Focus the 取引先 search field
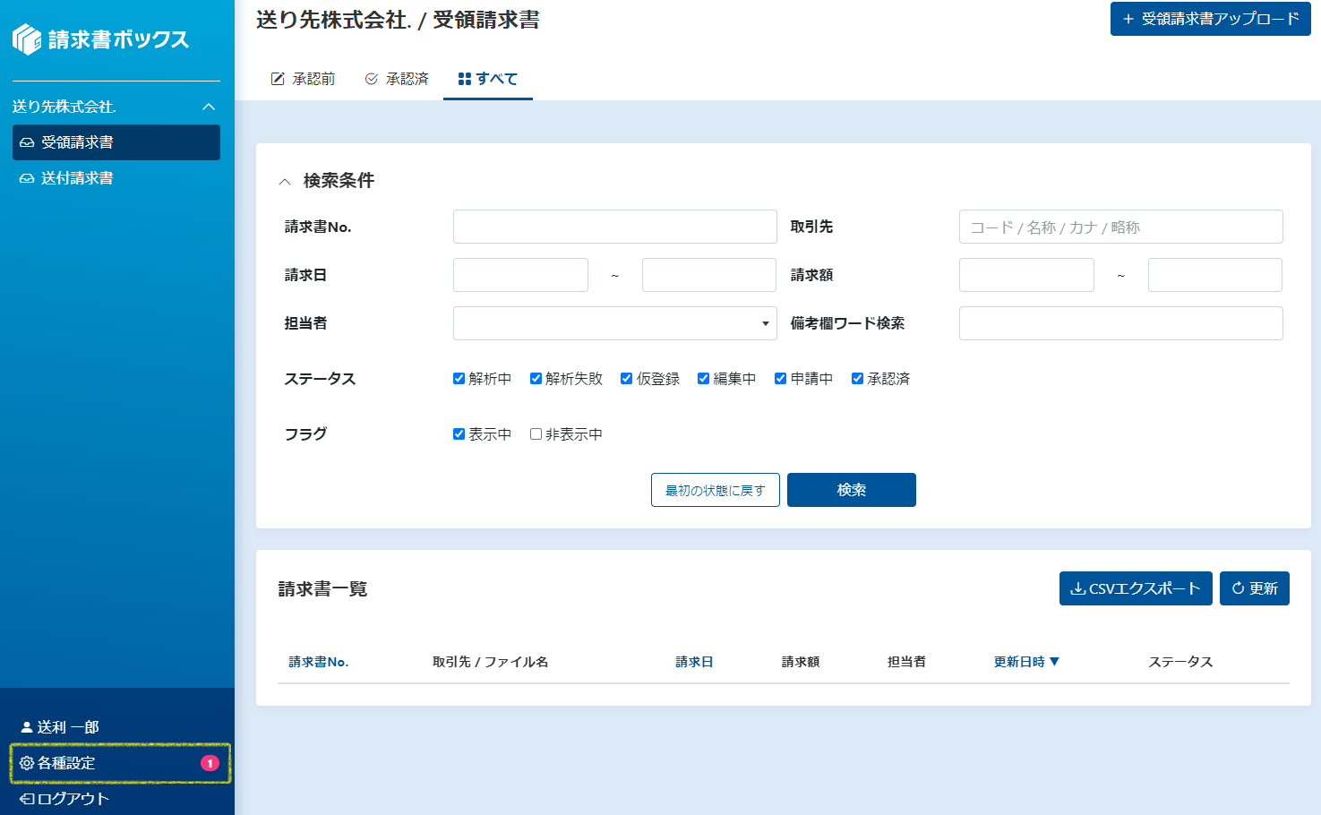 click(1121, 227)
